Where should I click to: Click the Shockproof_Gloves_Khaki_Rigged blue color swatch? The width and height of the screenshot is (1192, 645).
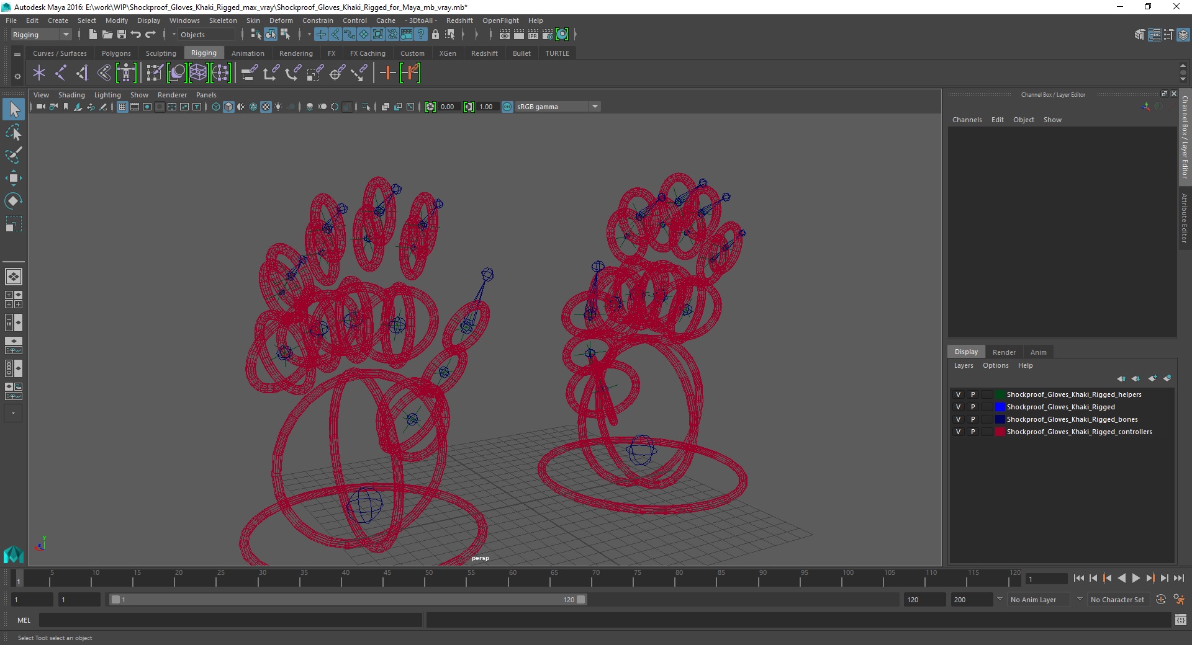click(x=1000, y=407)
